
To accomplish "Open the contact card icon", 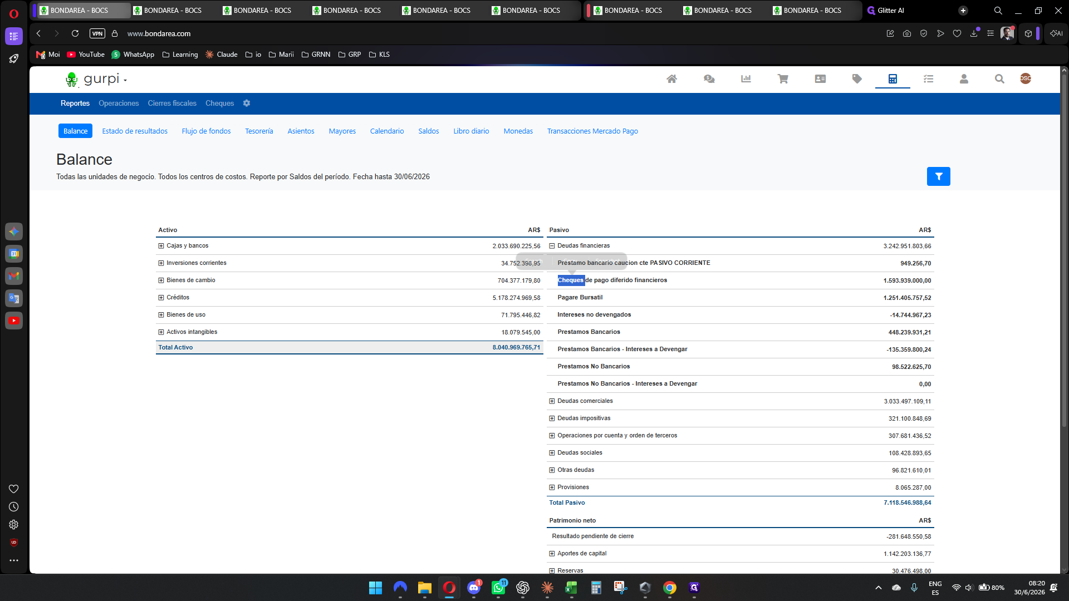I will click(x=820, y=79).
